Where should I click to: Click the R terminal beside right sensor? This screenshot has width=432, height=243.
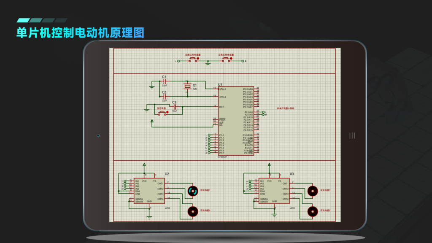(x=243, y=61)
